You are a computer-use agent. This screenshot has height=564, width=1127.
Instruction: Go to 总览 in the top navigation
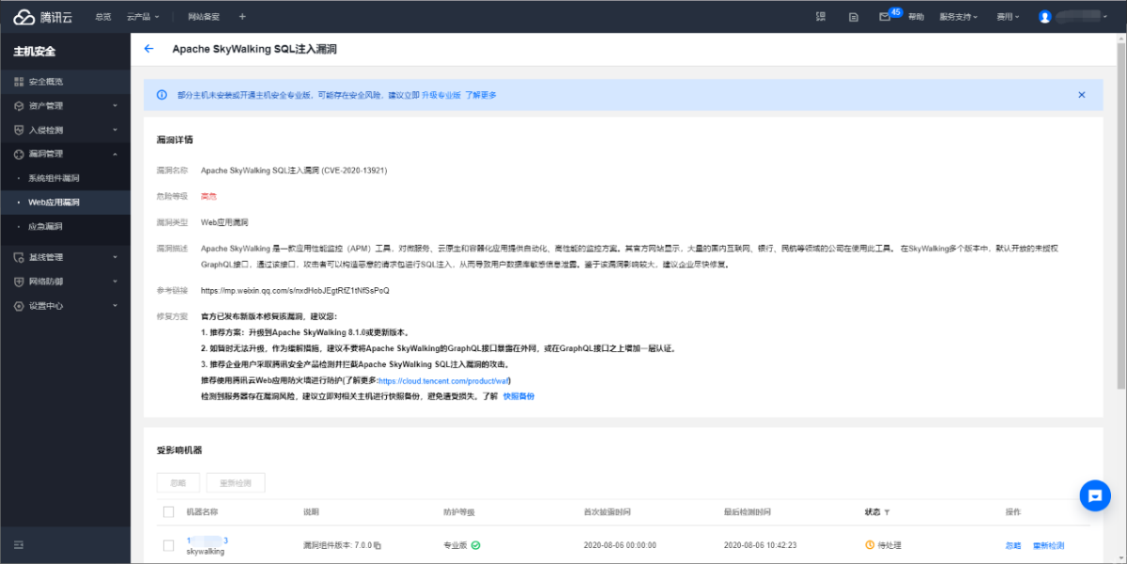(103, 16)
